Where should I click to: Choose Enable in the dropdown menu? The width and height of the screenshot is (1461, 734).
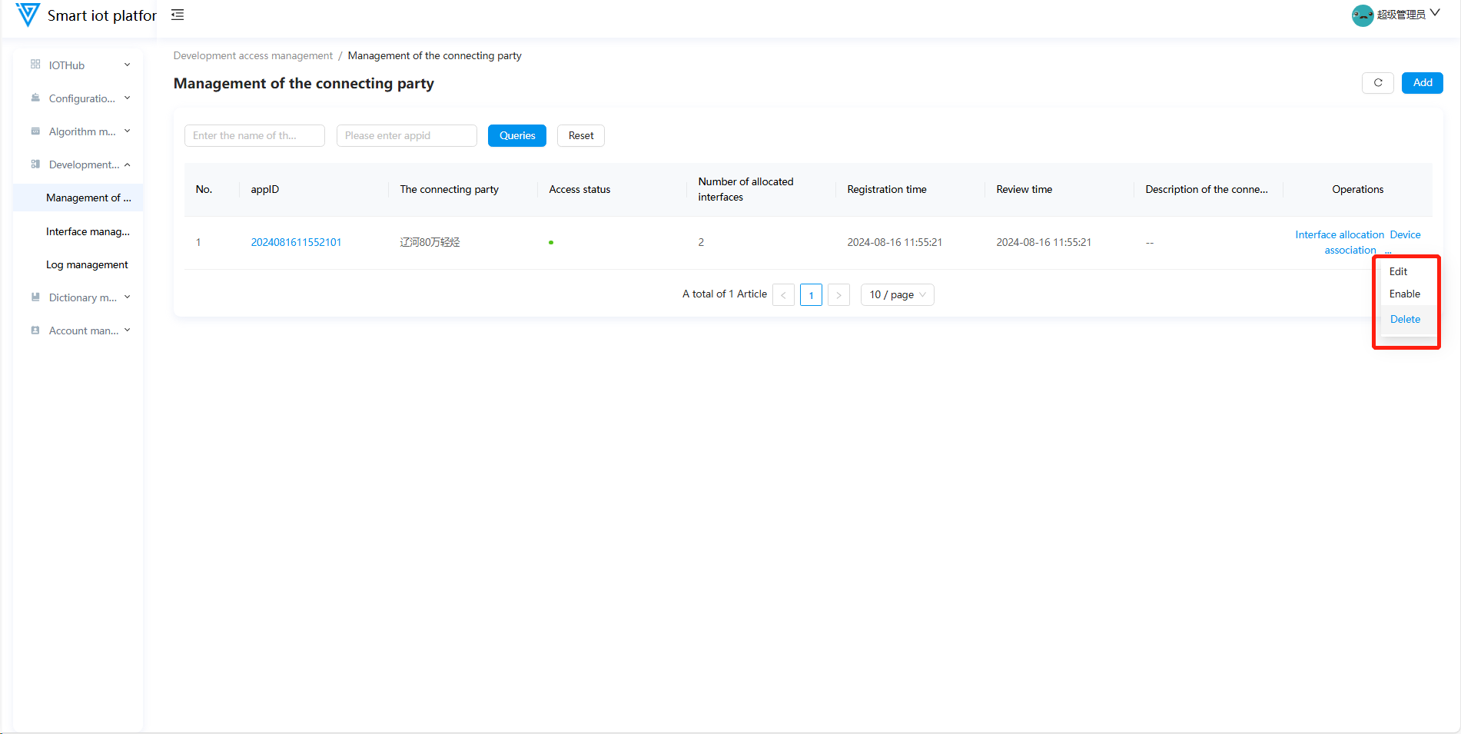click(1404, 294)
